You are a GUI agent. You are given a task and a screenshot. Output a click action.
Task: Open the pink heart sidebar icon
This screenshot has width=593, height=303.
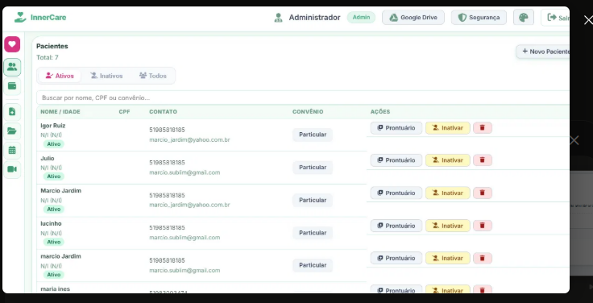12,44
